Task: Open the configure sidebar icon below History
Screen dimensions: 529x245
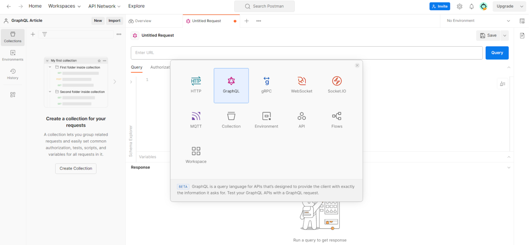Action: (x=13, y=95)
